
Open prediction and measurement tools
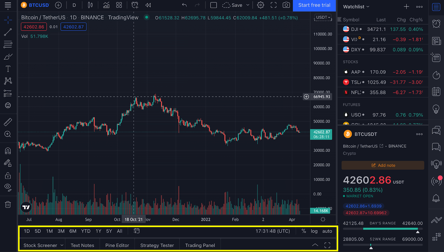(8, 93)
